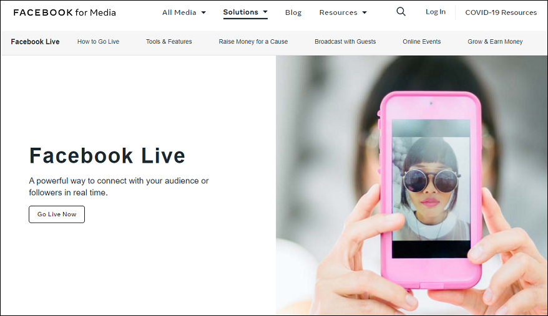The width and height of the screenshot is (548, 316).
Task: Expand the All Media dropdown arrow
Action: click(203, 12)
